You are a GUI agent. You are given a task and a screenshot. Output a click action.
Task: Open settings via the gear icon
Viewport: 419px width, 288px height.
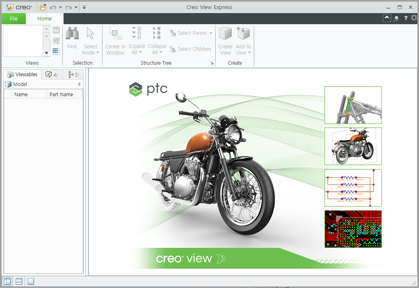pos(414,18)
